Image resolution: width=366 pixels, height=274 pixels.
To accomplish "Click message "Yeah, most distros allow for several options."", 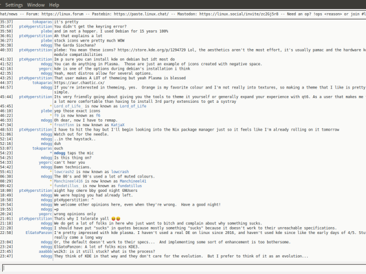I will 104,74.
